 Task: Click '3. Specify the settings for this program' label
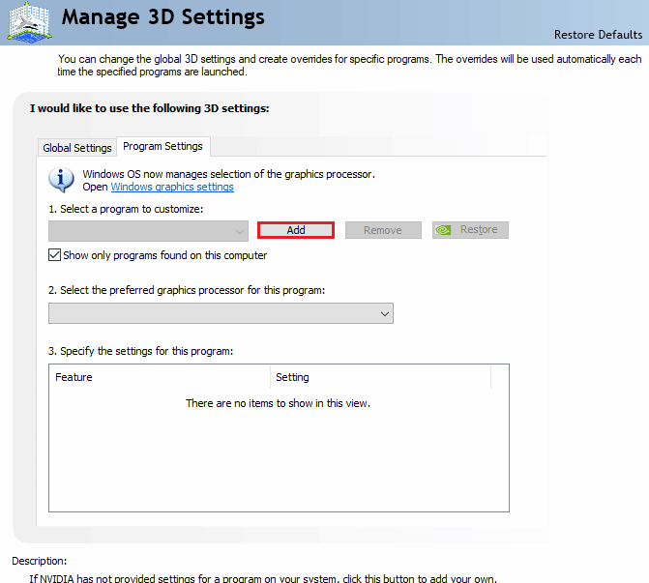140,351
